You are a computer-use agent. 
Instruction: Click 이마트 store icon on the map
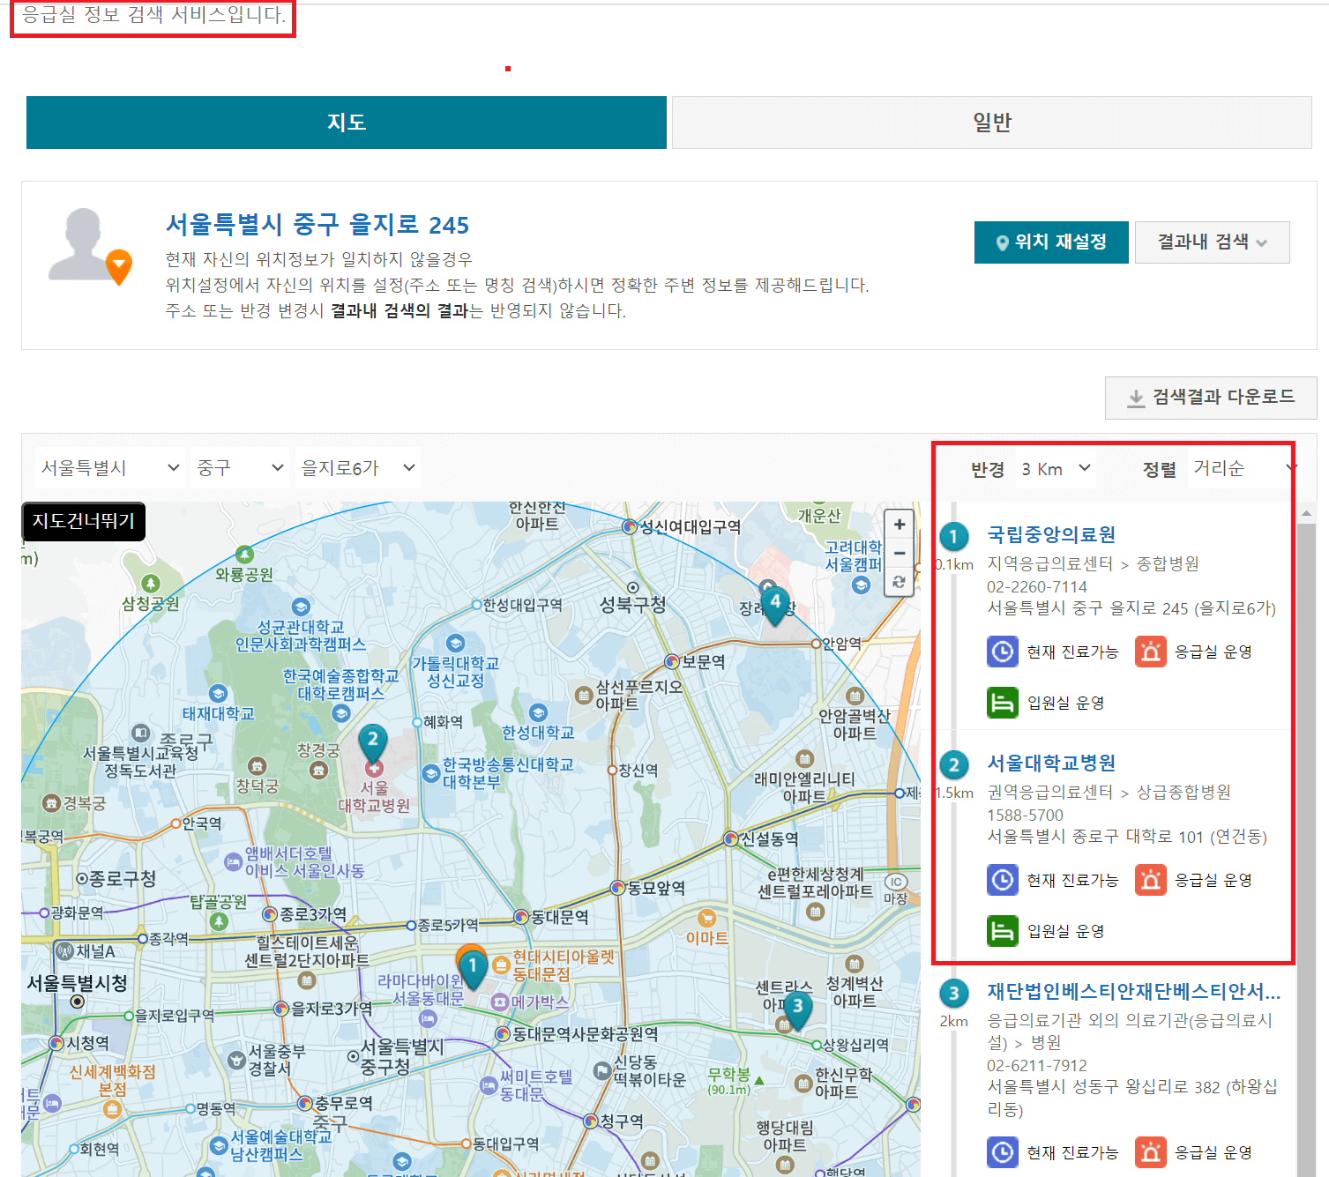pyautogui.click(x=706, y=918)
